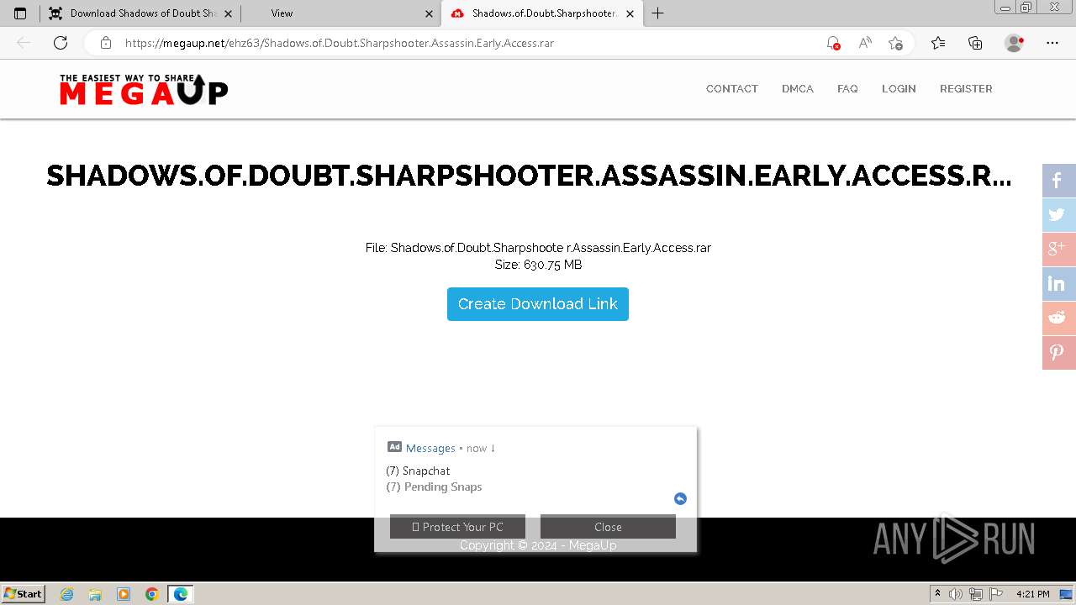
Task: Activate Read Aloud icon
Action: click(x=864, y=43)
